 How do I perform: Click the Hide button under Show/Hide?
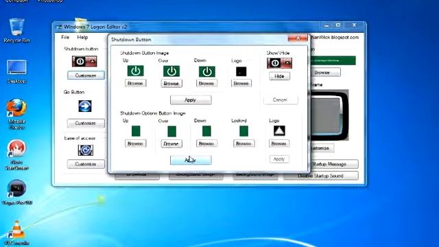(x=279, y=76)
